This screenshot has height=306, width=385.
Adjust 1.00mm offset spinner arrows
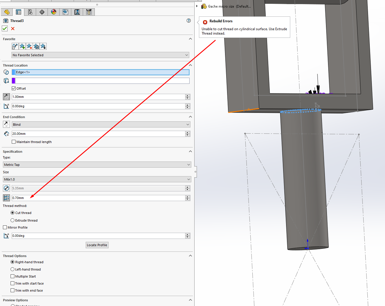(188, 97)
